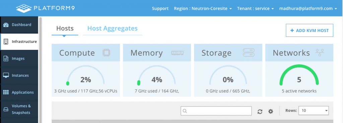Select the Infrastructure building icon

tap(6, 42)
